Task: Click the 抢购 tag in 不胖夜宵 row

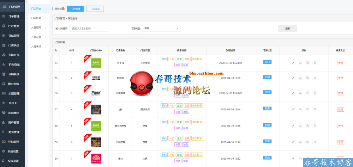Action: pyautogui.click(x=186, y=144)
